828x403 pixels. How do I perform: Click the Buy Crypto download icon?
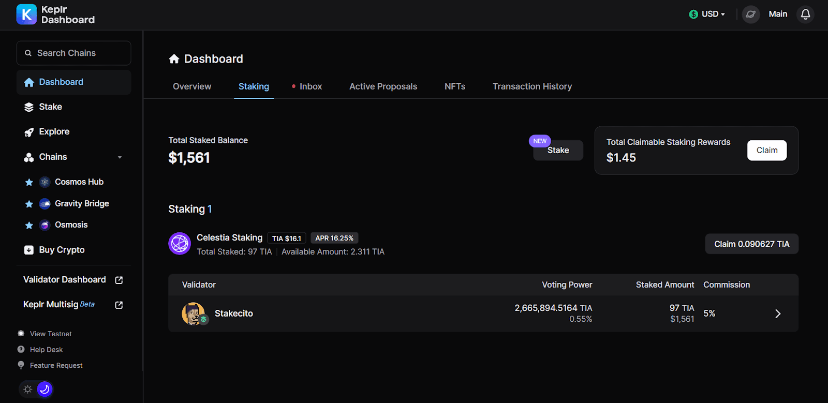(29, 250)
